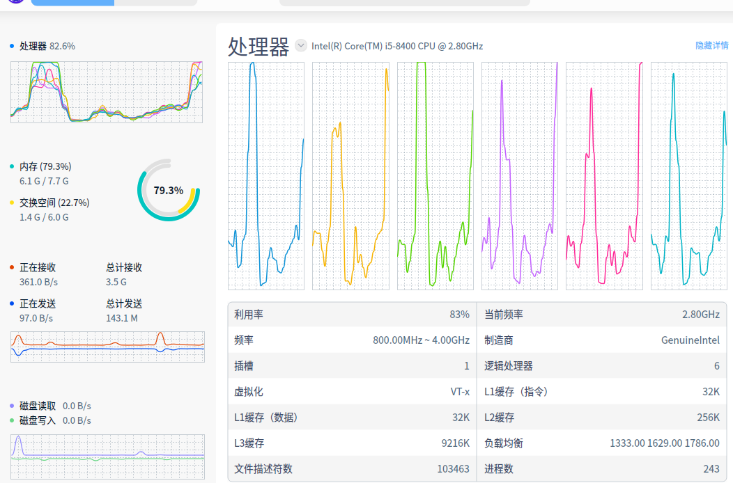This screenshot has height=483, width=733.
Task: Select the 正在接收 network label
Action: point(38,267)
